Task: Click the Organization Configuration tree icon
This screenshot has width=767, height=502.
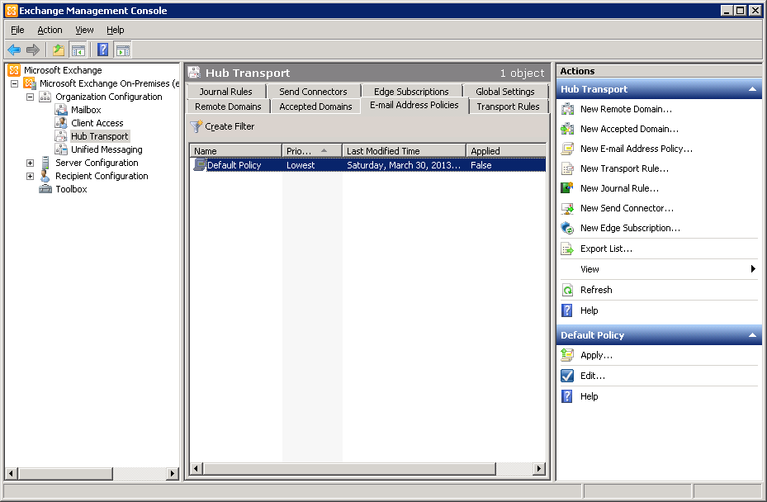Action: 45,97
